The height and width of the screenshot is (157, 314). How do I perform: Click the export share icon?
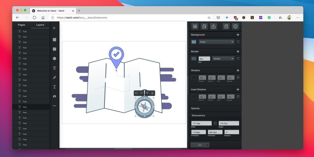coord(213,26)
